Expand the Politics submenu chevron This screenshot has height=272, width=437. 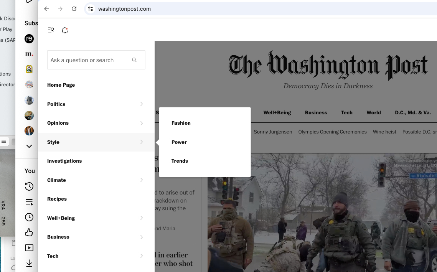[142, 104]
